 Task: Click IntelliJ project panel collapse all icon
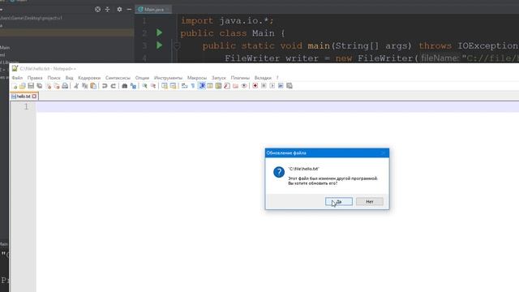[x=107, y=9]
